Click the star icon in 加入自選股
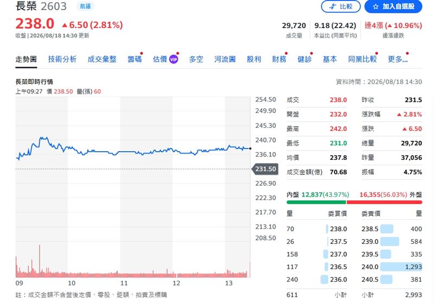 point(375,6)
